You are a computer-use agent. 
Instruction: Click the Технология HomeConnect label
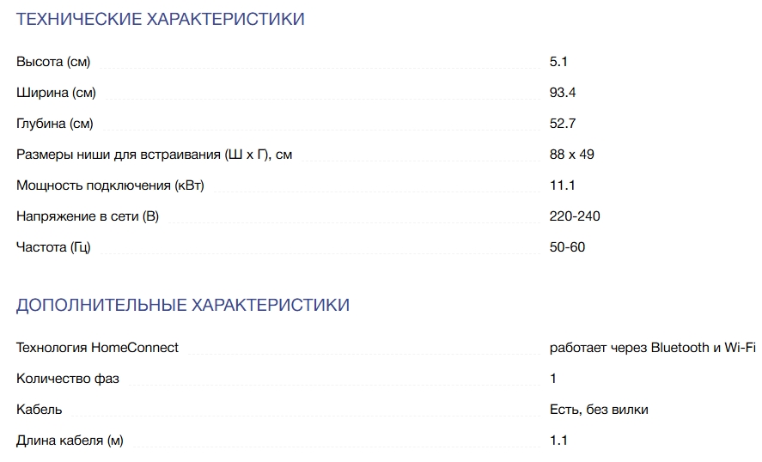[x=97, y=348]
